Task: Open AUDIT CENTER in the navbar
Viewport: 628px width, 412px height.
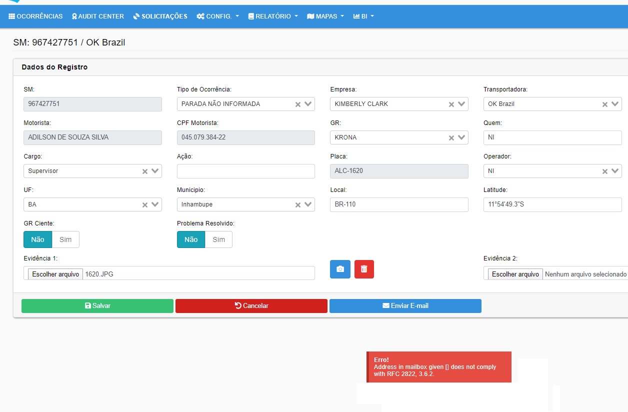Action: (x=97, y=16)
